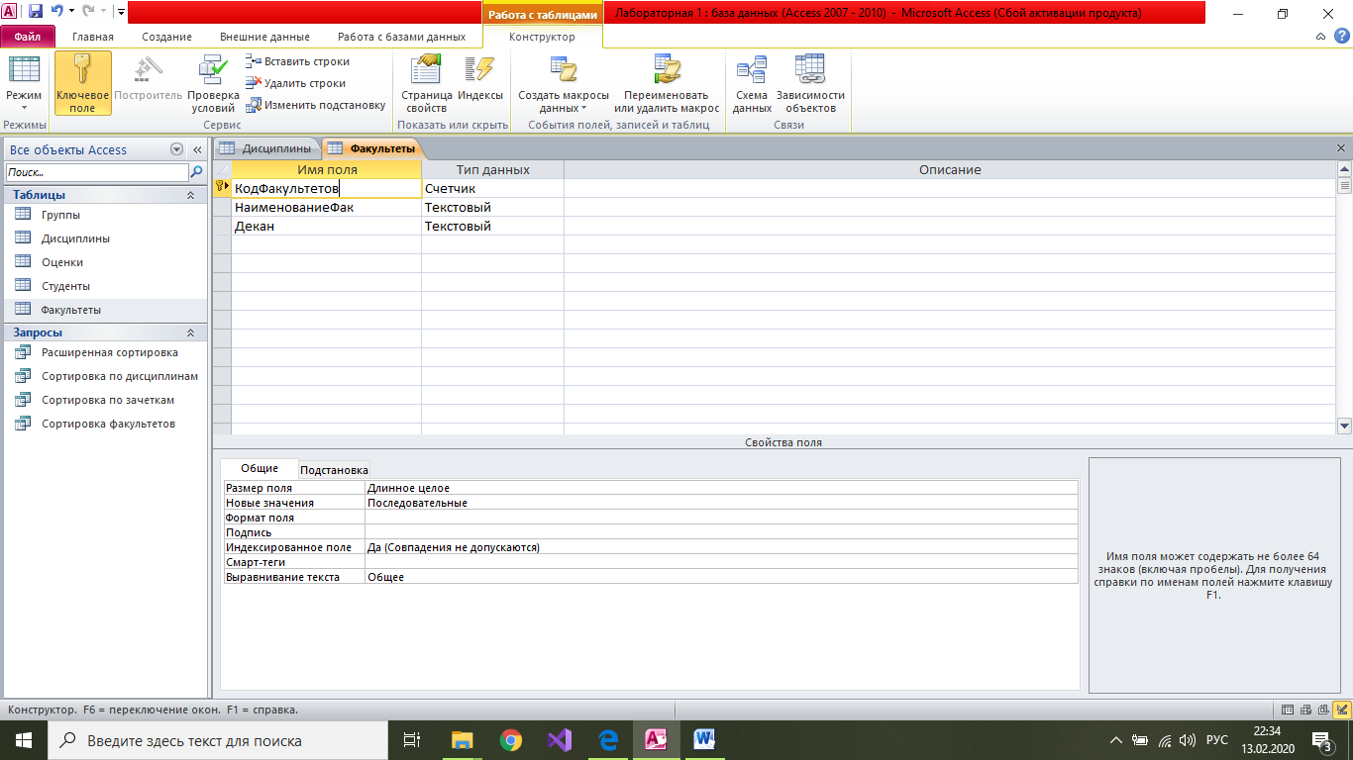
Task: Click the navigation pane Поиск search box
Action: [x=96, y=172]
